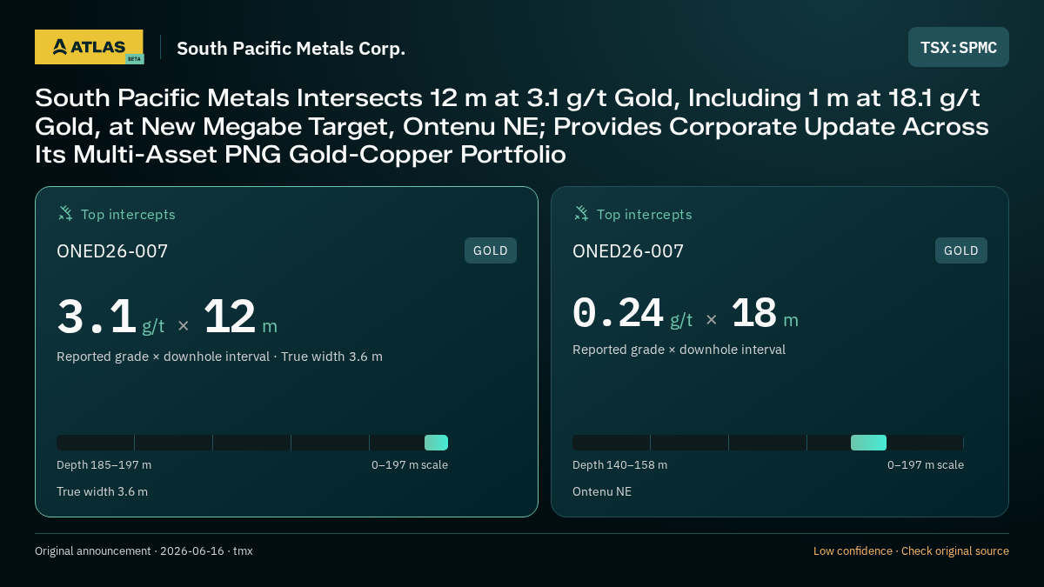
Task: Click '0–197 m scale' label in the left card
Action: [x=410, y=465]
